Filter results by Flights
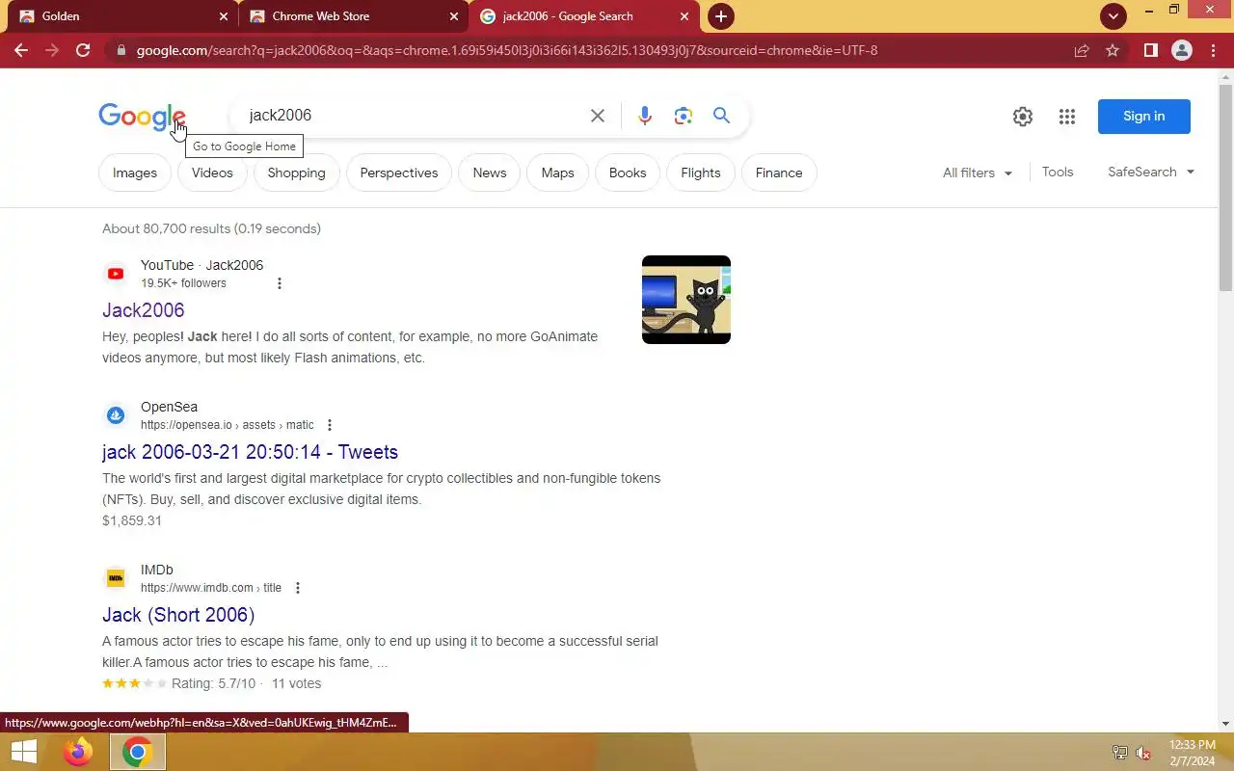The width and height of the screenshot is (1234, 771). [701, 173]
